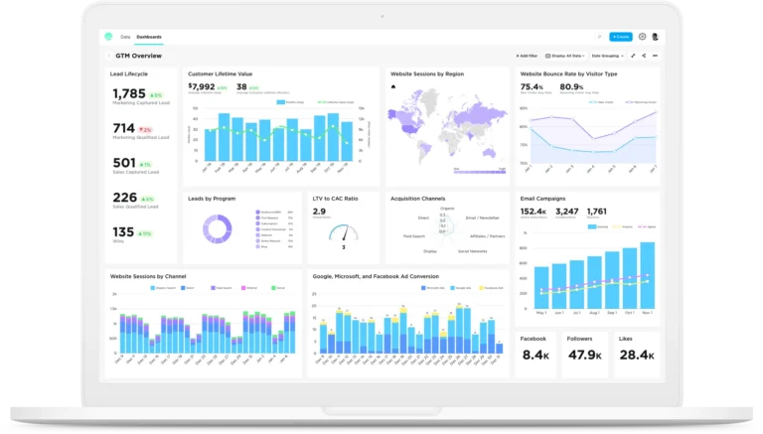Screen dimensions: 763x434
Task: Click the green app logo icon
Action: [108, 37]
